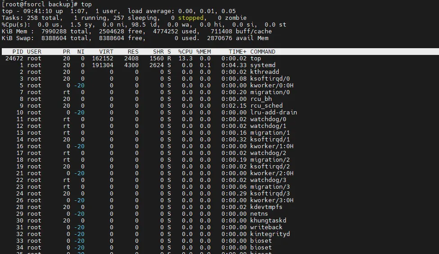This screenshot has width=439, height=254.
Task: Click the 4300 RES value
Action: tap(131, 65)
